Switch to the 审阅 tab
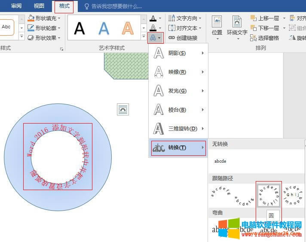This screenshot has width=306, height=242. pyautogui.click(x=16, y=6)
